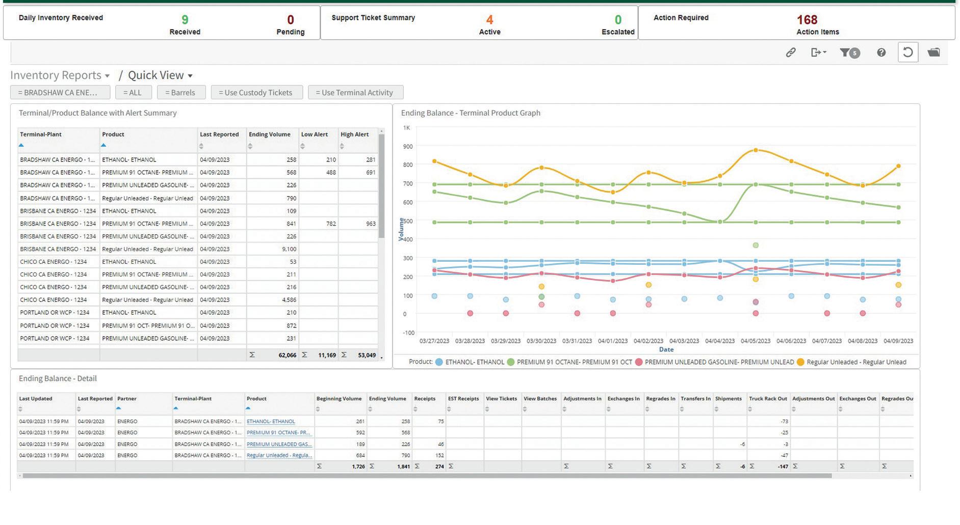960x525 pixels.
Task: Click the 0 Escalated tickets count
Action: 618,20
